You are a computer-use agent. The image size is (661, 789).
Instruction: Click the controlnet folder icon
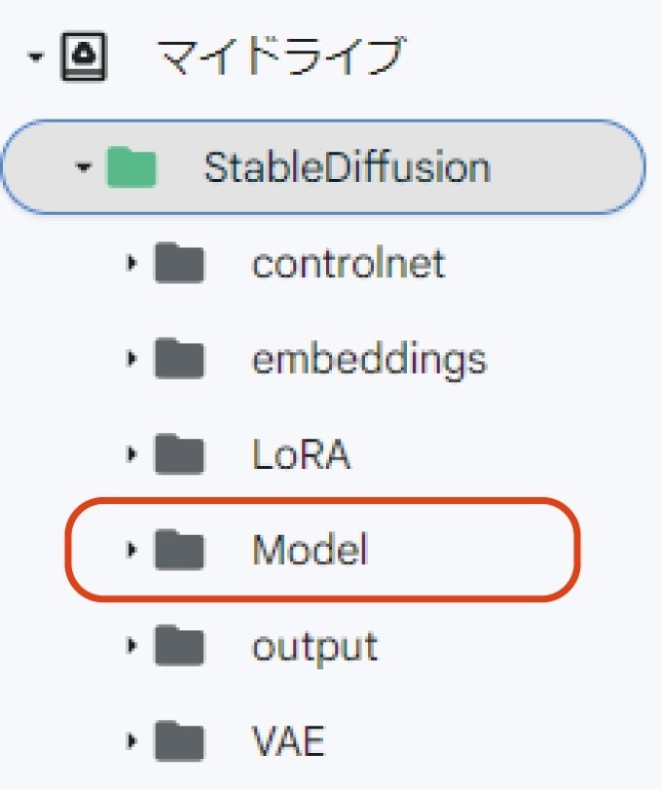click(x=179, y=264)
